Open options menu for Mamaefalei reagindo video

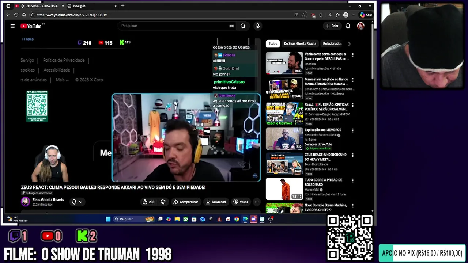pos(352,80)
